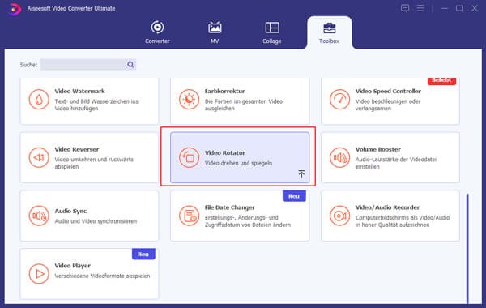This screenshot has width=486, height=308.
Task: Click the Video/Audio Recorder title
Action: point(387,207)
